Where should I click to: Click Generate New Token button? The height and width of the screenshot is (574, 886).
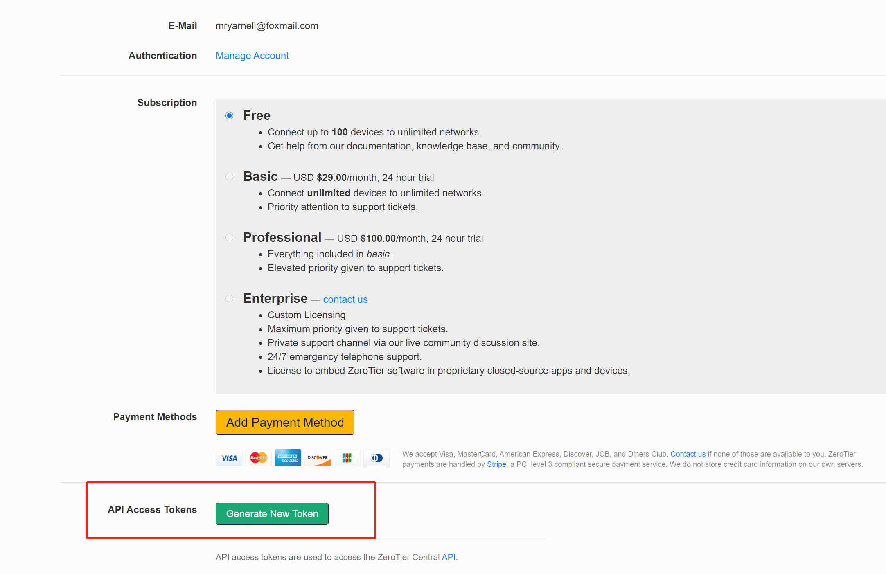click(x=272, y=514)
